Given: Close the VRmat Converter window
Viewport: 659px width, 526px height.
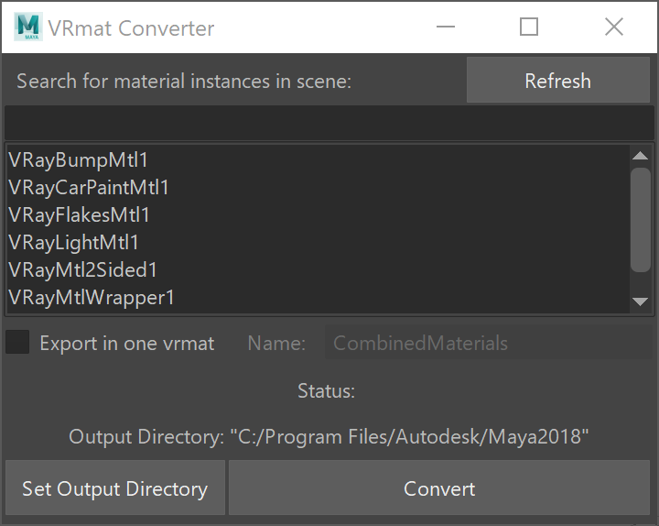Looking at the screenshot, I should pyautogui.click(x=613, y=27).
